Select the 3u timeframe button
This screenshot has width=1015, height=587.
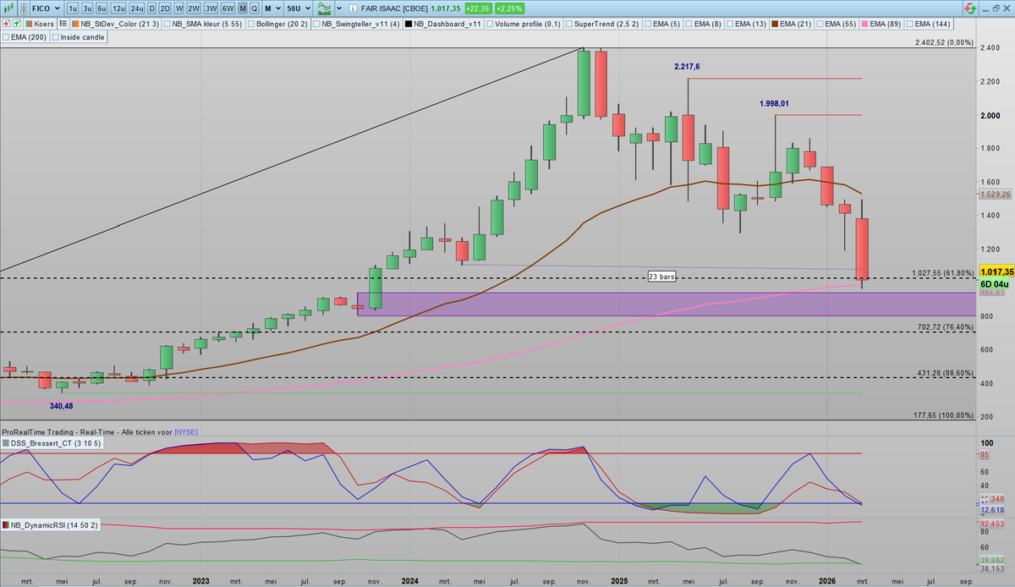87,8
